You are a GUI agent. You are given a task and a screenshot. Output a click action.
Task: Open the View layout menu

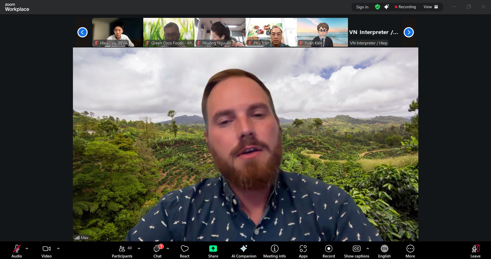click(x=431, y=7)
